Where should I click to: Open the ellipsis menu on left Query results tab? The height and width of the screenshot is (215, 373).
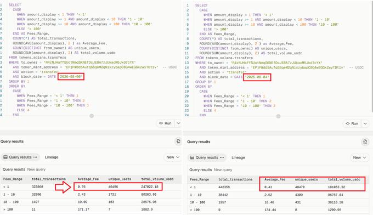point(35,157)
